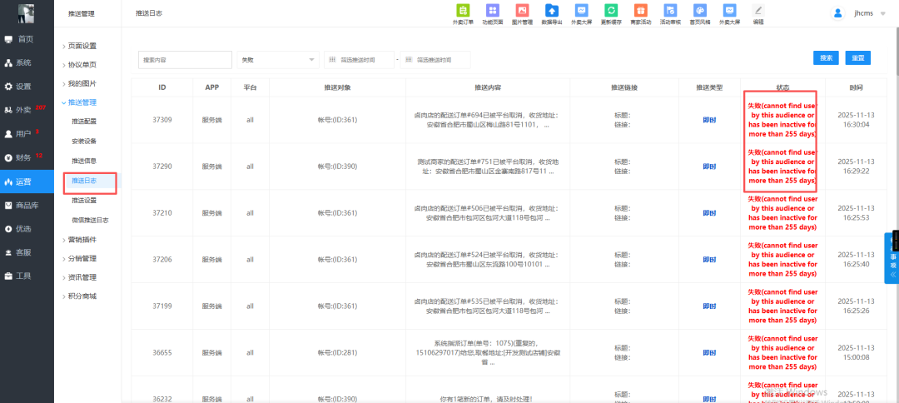The width and height of the screenshot is (899, 403).
Task: Open the 失败 status filter dropdown
Action: coord(278,59)
